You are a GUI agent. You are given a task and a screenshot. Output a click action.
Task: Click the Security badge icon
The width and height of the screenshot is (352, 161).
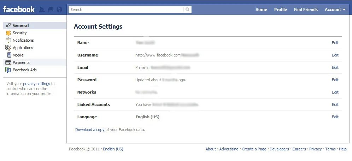[x=8, y=33]
